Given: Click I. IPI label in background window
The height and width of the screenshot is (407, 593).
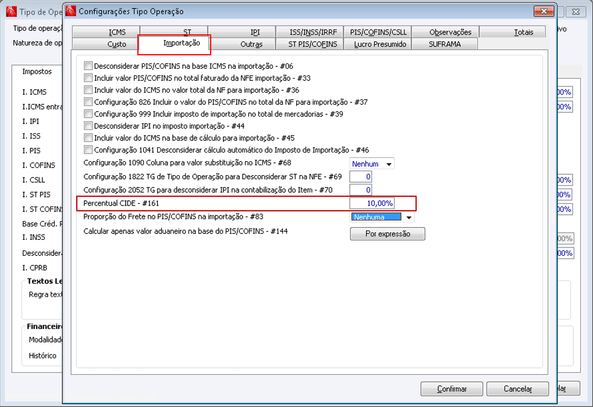Looking at the screenshot, I should tap(31, 122).
